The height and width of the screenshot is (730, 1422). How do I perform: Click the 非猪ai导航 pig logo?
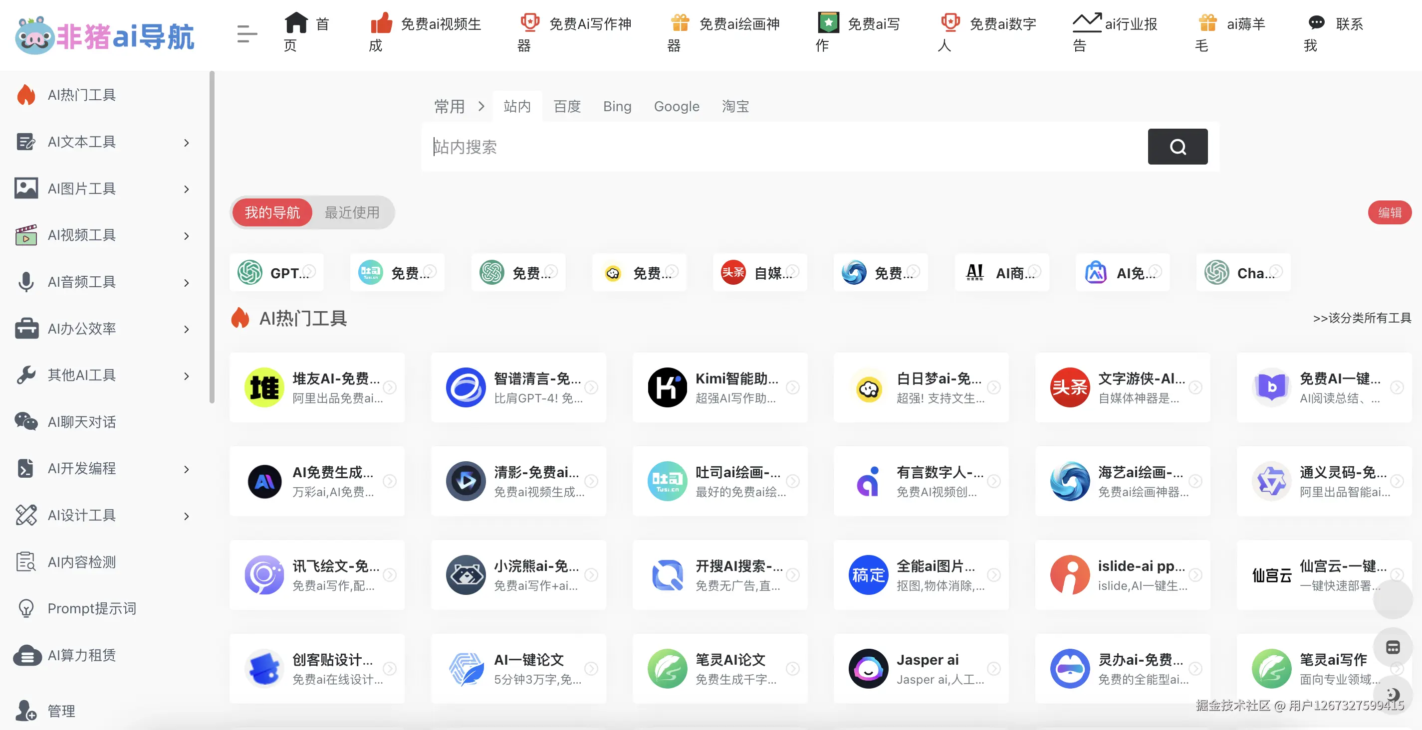[x=105, y=35]
